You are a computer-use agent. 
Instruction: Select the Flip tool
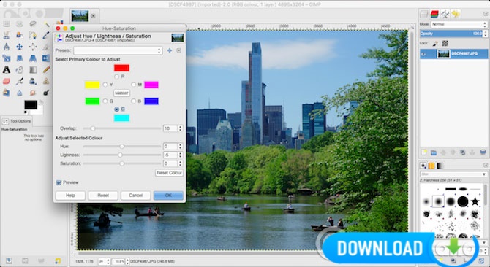tap(46, 58)
